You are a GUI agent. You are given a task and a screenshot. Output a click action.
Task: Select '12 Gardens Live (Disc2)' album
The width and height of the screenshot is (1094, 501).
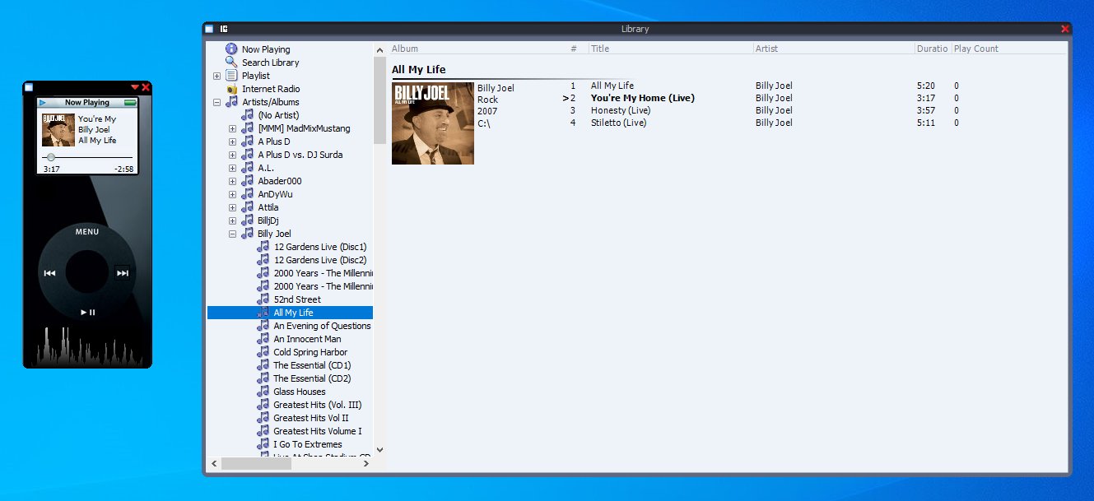coord(319,260)
